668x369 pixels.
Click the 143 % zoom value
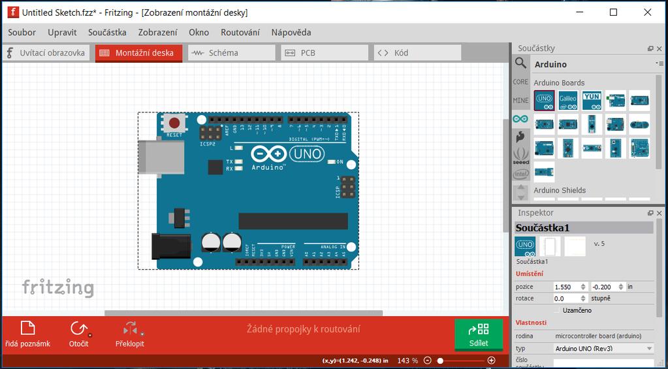[x=407, y=361]
